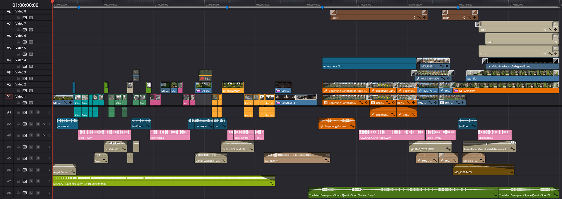
Task: Mute audio track A8
Action: click(x=37, y=193)
